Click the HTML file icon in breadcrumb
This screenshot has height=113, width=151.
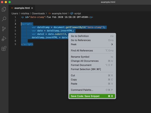tap(50, 13)
